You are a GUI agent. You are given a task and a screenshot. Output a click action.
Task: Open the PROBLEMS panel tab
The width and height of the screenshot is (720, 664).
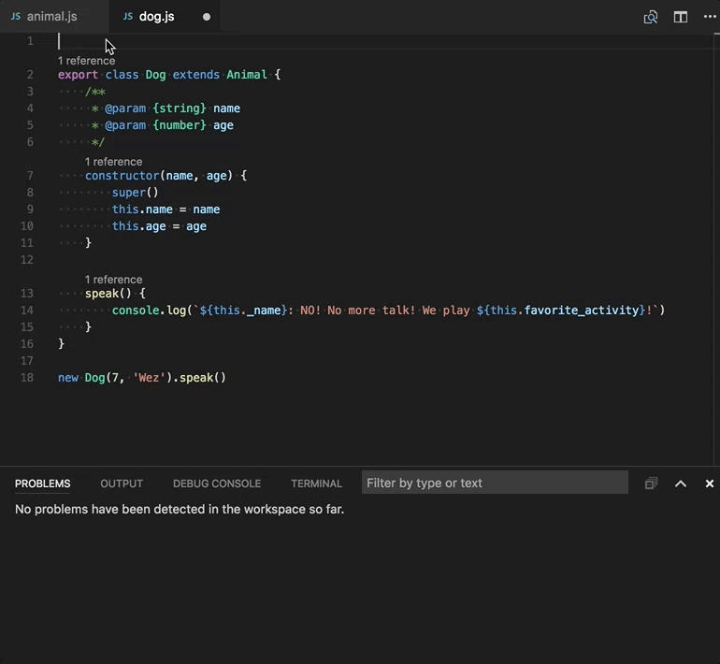pos(42,484)
